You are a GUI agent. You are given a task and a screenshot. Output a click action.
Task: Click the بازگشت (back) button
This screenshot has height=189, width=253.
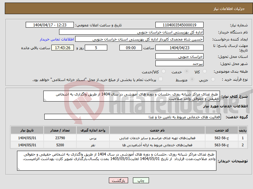click(x=118, y=180)
